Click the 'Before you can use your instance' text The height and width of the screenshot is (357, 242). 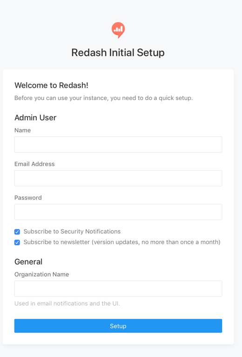click(x=103, y=98)
